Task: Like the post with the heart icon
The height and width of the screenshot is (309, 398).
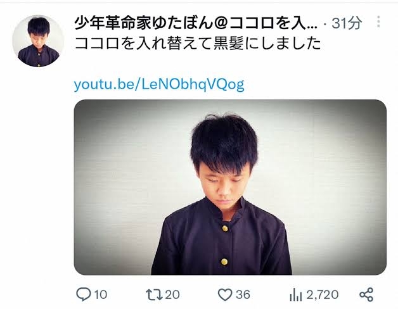Action: [x=225, y=295]
